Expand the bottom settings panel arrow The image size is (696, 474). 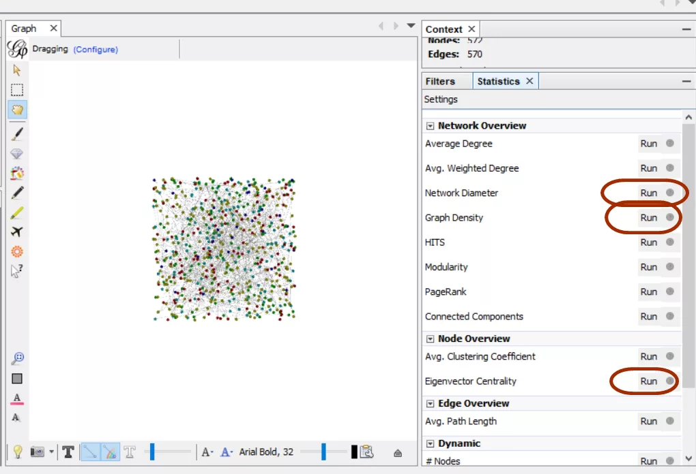coord(398,453)
